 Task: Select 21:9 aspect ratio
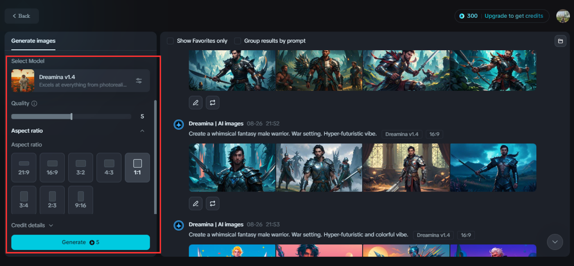24,168
